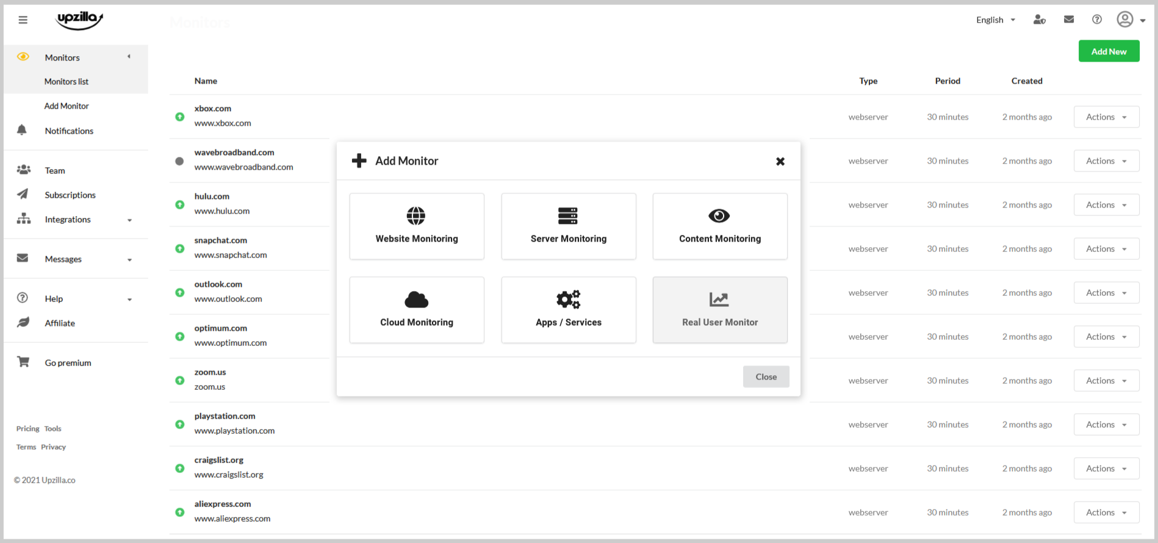Select Website Monitoring globe card

[417, 226]
